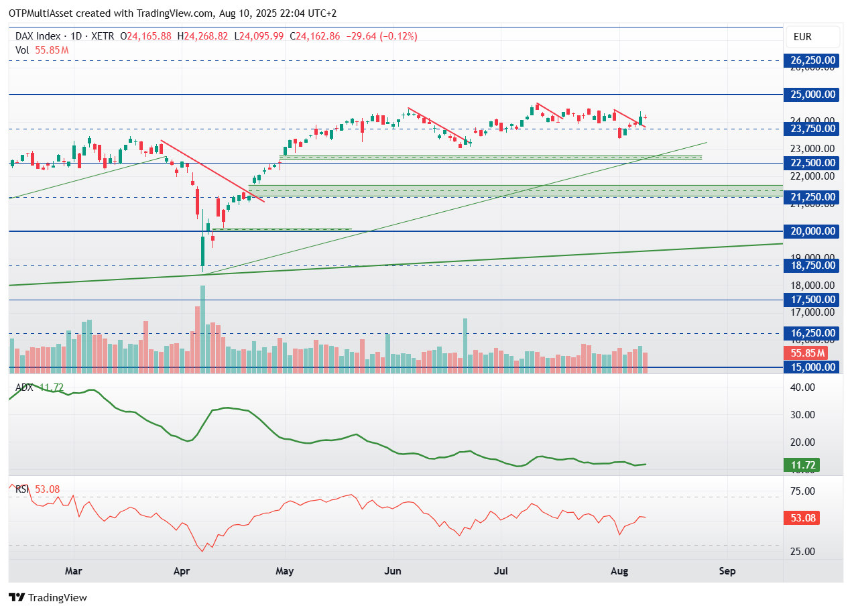Click the red 53.08 RSI value tag
This screenshot has height=612, width=852.
(x=802, y=517)
